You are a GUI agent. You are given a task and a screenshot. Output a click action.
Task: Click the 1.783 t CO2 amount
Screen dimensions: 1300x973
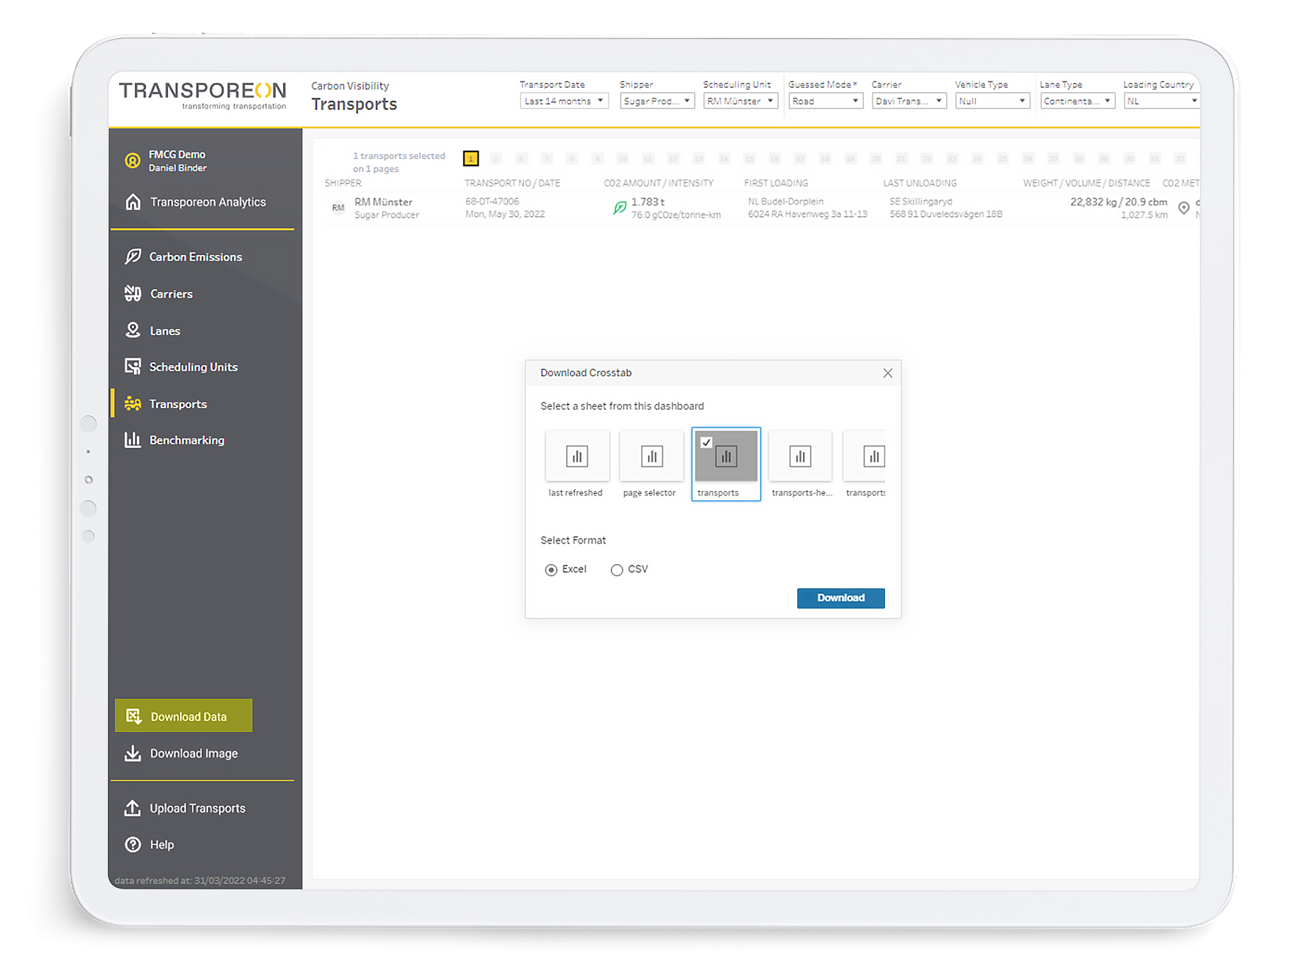[x=648, y=202]
